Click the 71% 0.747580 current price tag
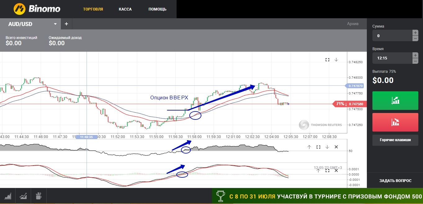The image size is (423, 204). click(x=349, y=104)
